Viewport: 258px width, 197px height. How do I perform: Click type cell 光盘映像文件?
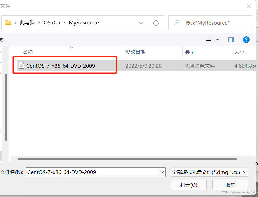pos(199,66)
